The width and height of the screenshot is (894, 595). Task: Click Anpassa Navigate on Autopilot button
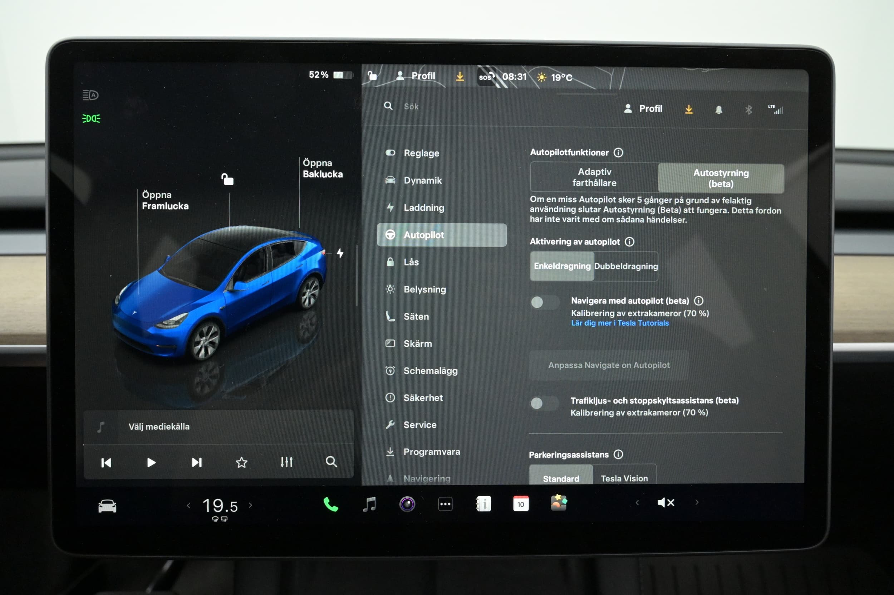point(609,365)
